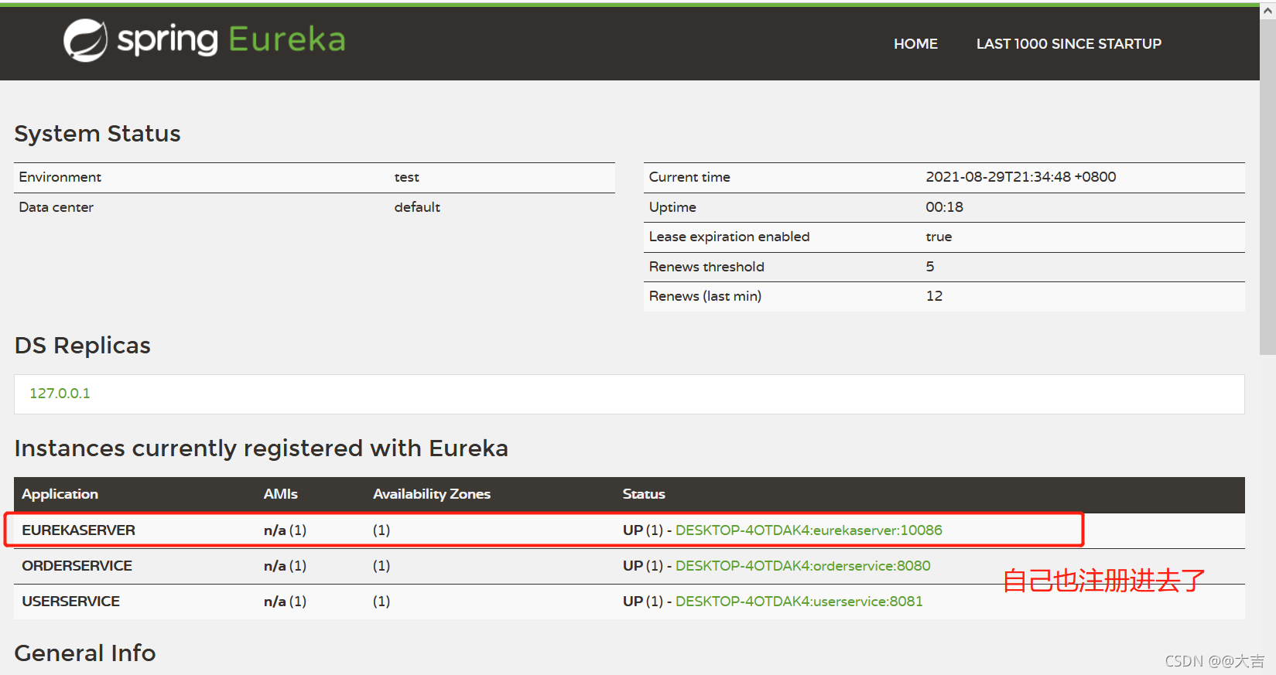Select zones (1) in EUREKASERVER row
The image size is (1276, 675).
click(x=381, y=530)
